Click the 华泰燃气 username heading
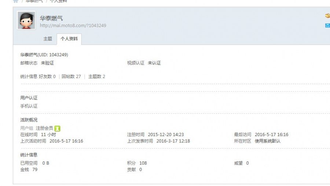The width and height of the screenshot is (330, 186). (51, 18)
